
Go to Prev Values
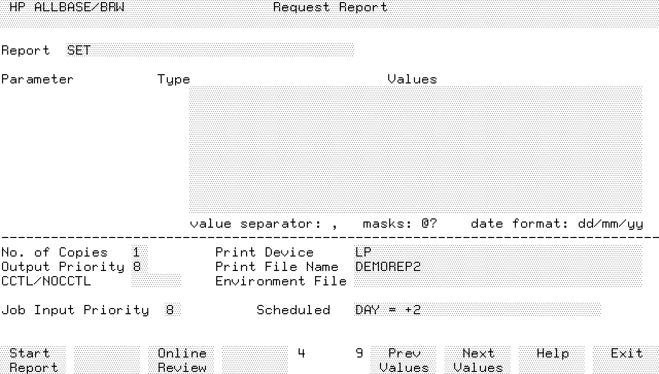(404, 360)
